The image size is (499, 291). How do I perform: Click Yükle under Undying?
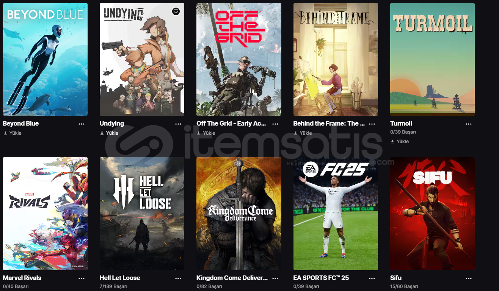click(x=109, y=133)
